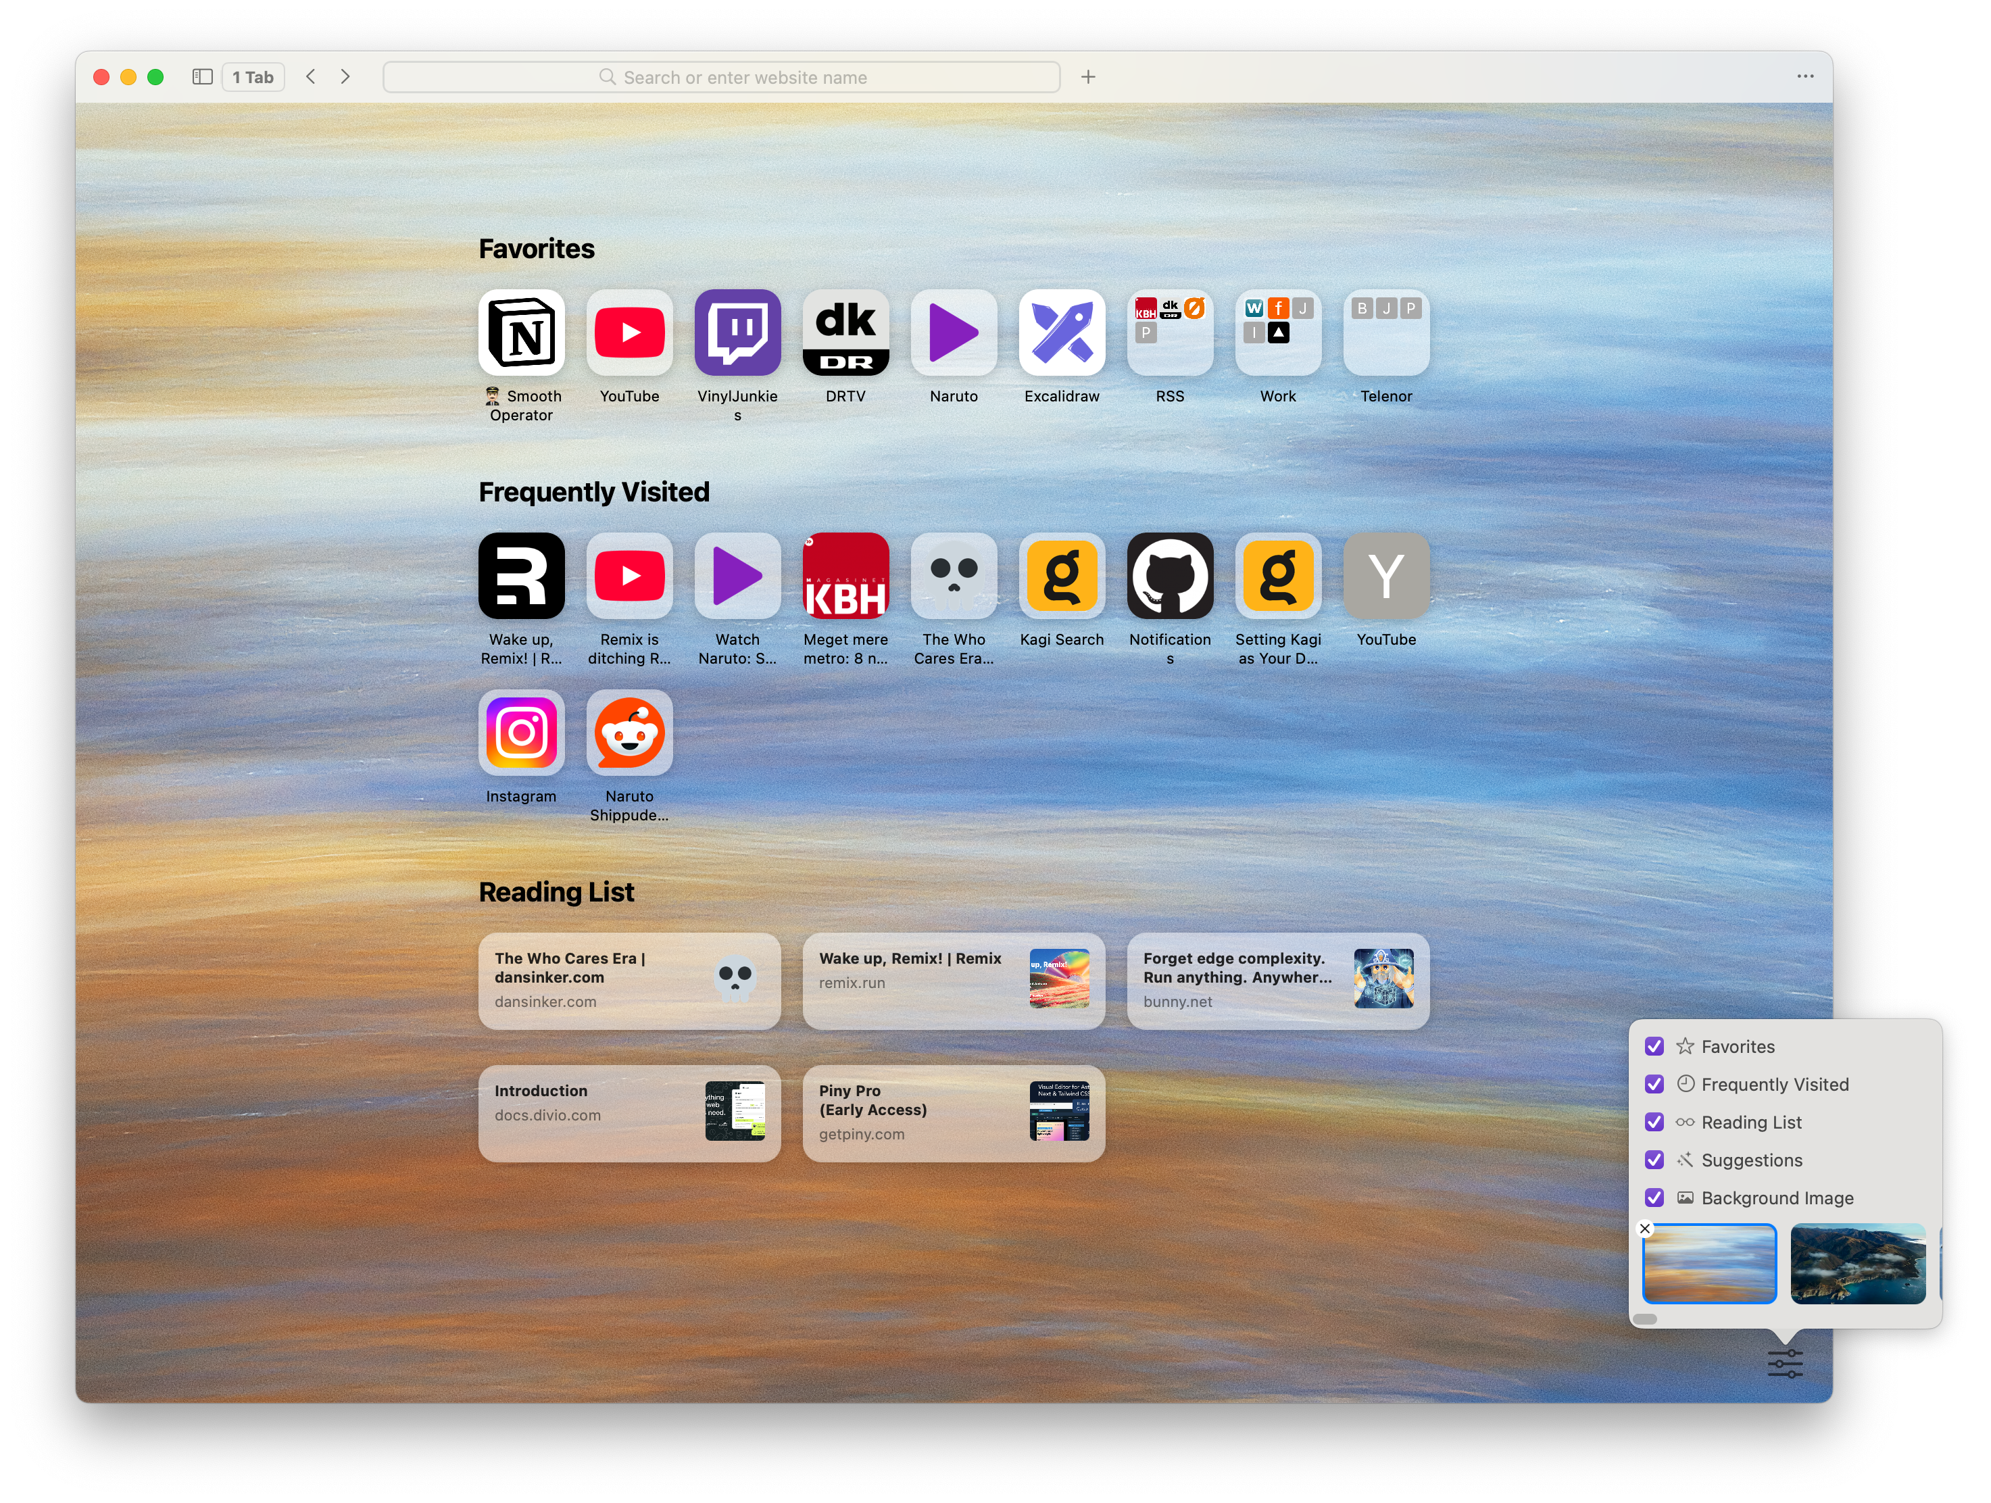Open the GitHub Notifications site icon
Image resolution: width=1991 pixels, height=1503 pixels.
(1169, 576)
